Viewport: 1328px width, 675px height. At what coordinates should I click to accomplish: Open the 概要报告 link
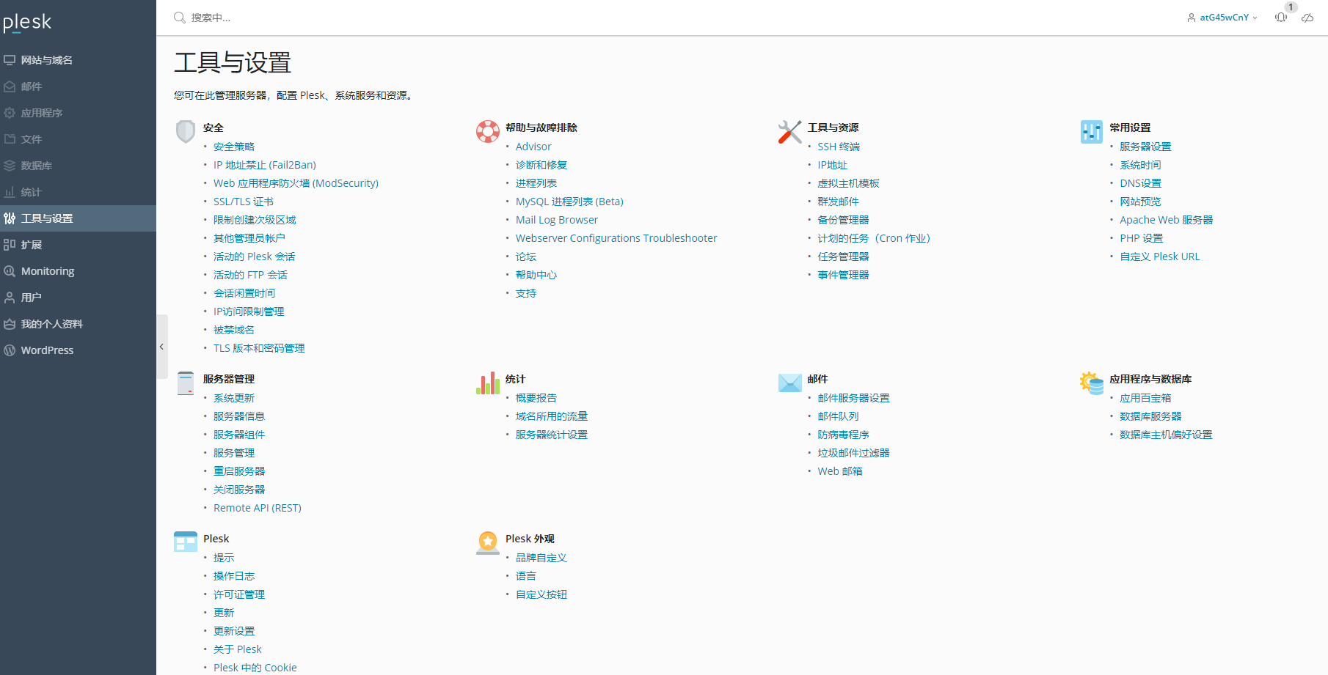pos(536,398)
